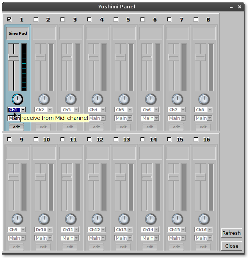This screenshot has height=258, width=248.
Task: Click the part 6 pan knob
Action: pyautogui.click(x=151, y=99)
